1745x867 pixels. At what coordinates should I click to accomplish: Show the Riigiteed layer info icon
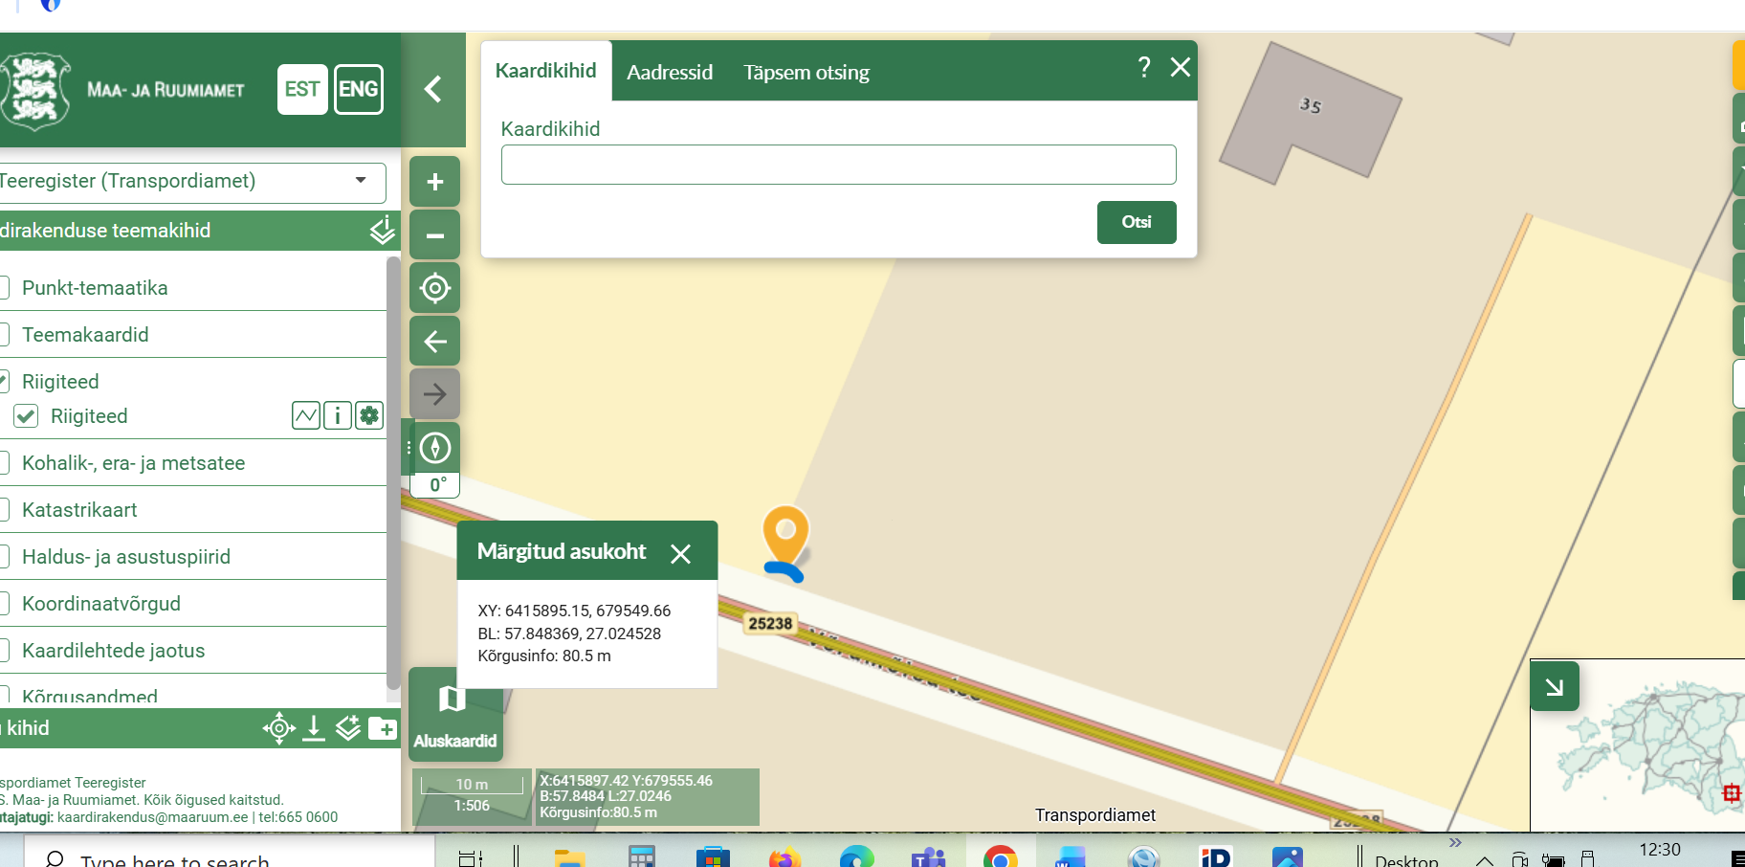coord(337,415)
